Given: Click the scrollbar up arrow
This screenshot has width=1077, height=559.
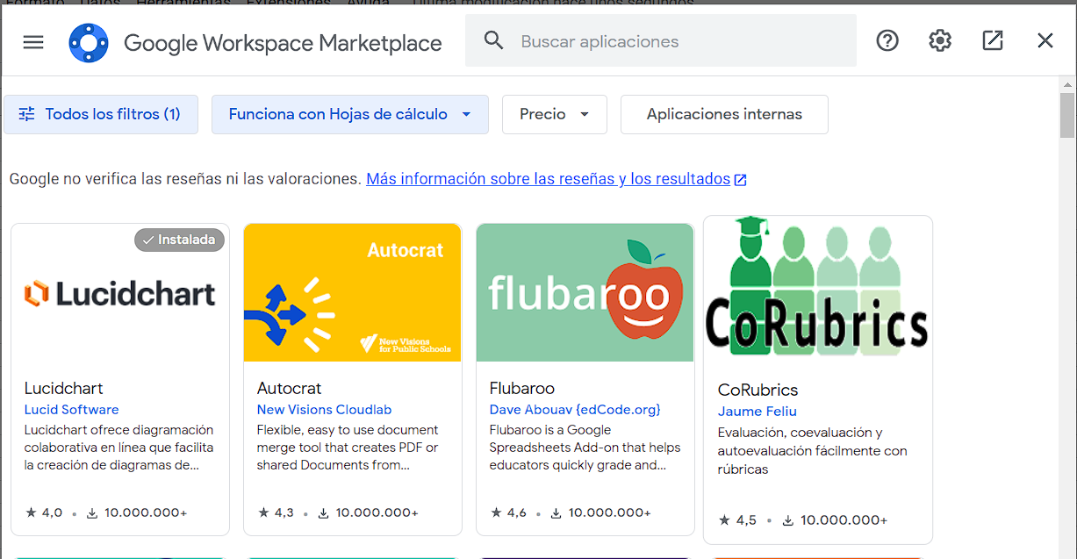Looking at the screenshot, I should 1067,84.
